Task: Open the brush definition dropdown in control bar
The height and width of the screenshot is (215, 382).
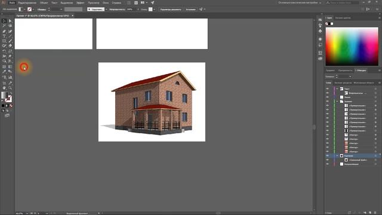Action: click(x=106, y=10)
